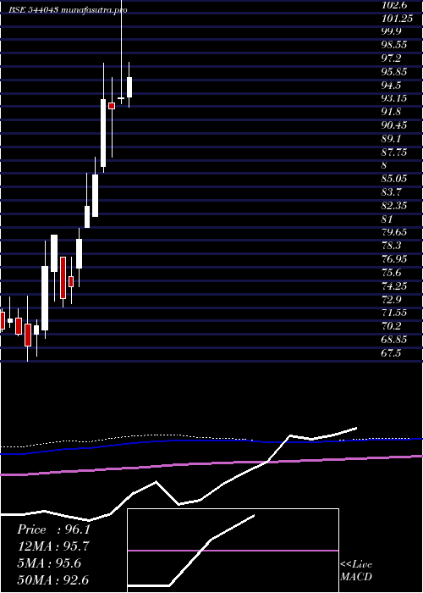Click the Price : 96.1 readout
The width and height of the screenshot is (423, 593).
coord(53,529)
